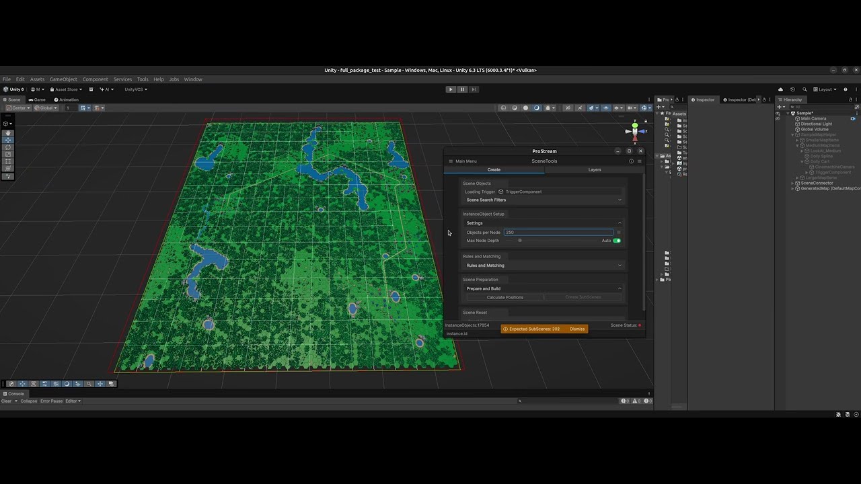Click console Clear button
Image resolution: width=861 pixels, height=484 pixels.
tap(7, 401)
